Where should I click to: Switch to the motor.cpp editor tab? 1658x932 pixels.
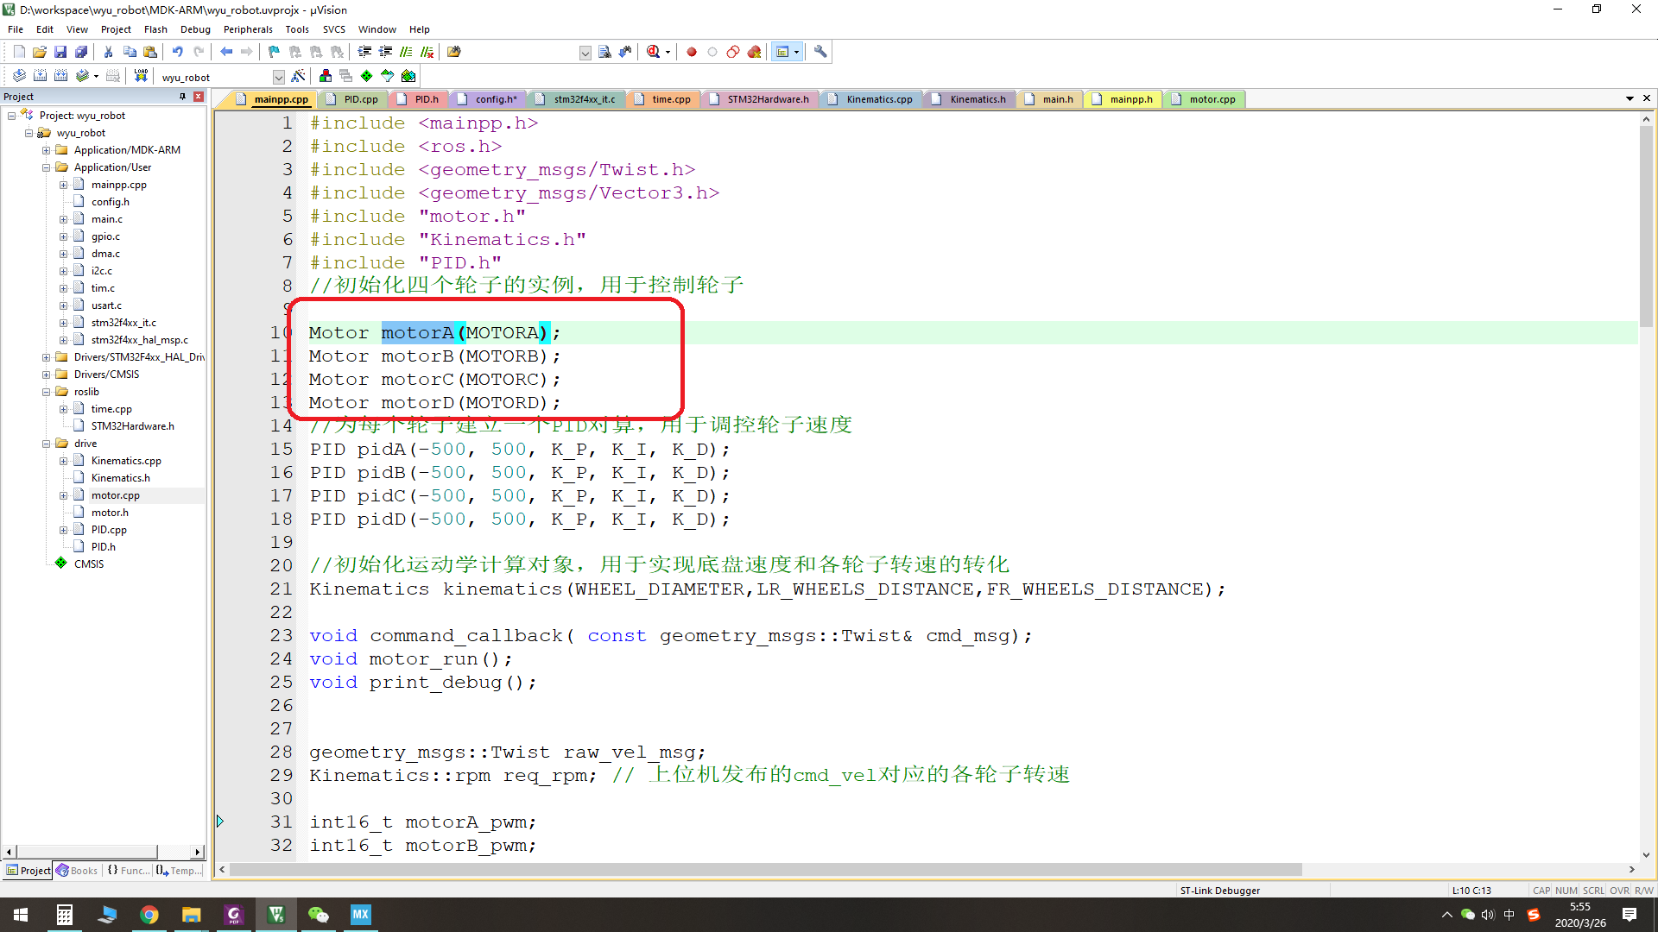click(1212, 99)
